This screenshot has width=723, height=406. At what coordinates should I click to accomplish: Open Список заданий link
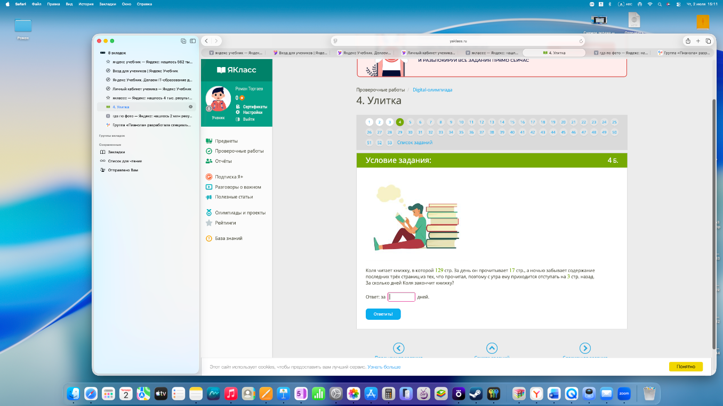click(x=415, y=143)
